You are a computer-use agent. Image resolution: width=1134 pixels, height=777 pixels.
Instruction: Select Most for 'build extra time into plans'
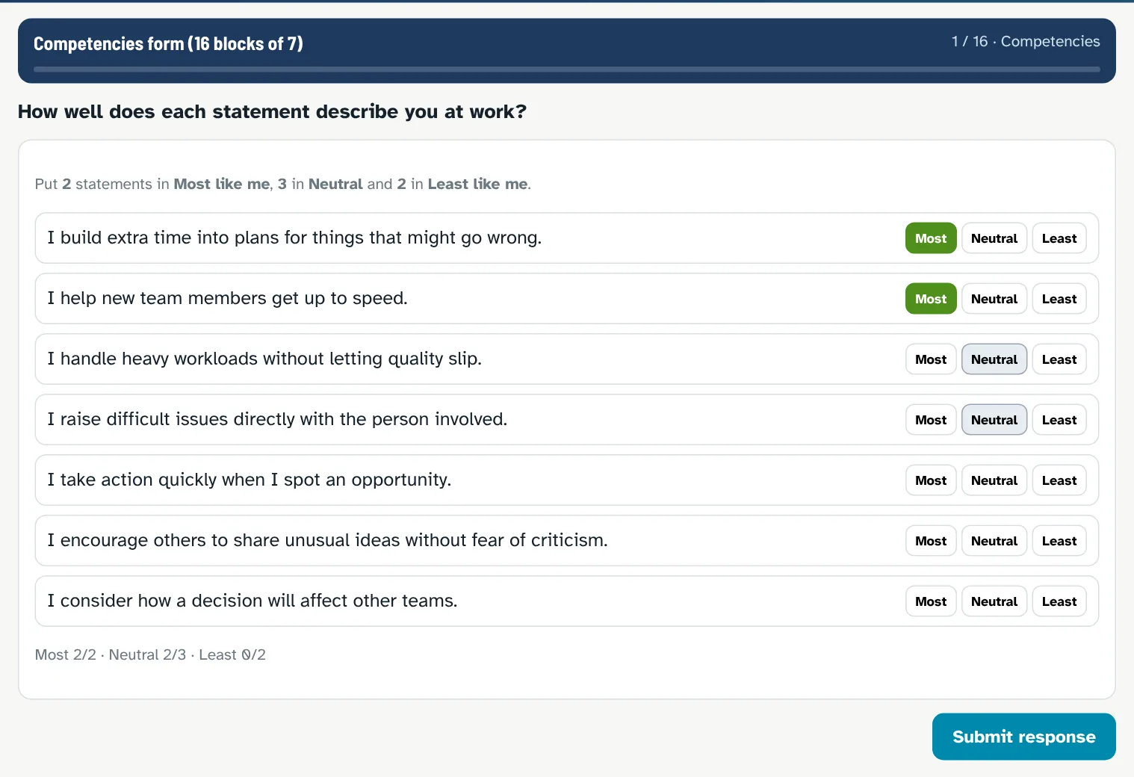click(931, 238)
